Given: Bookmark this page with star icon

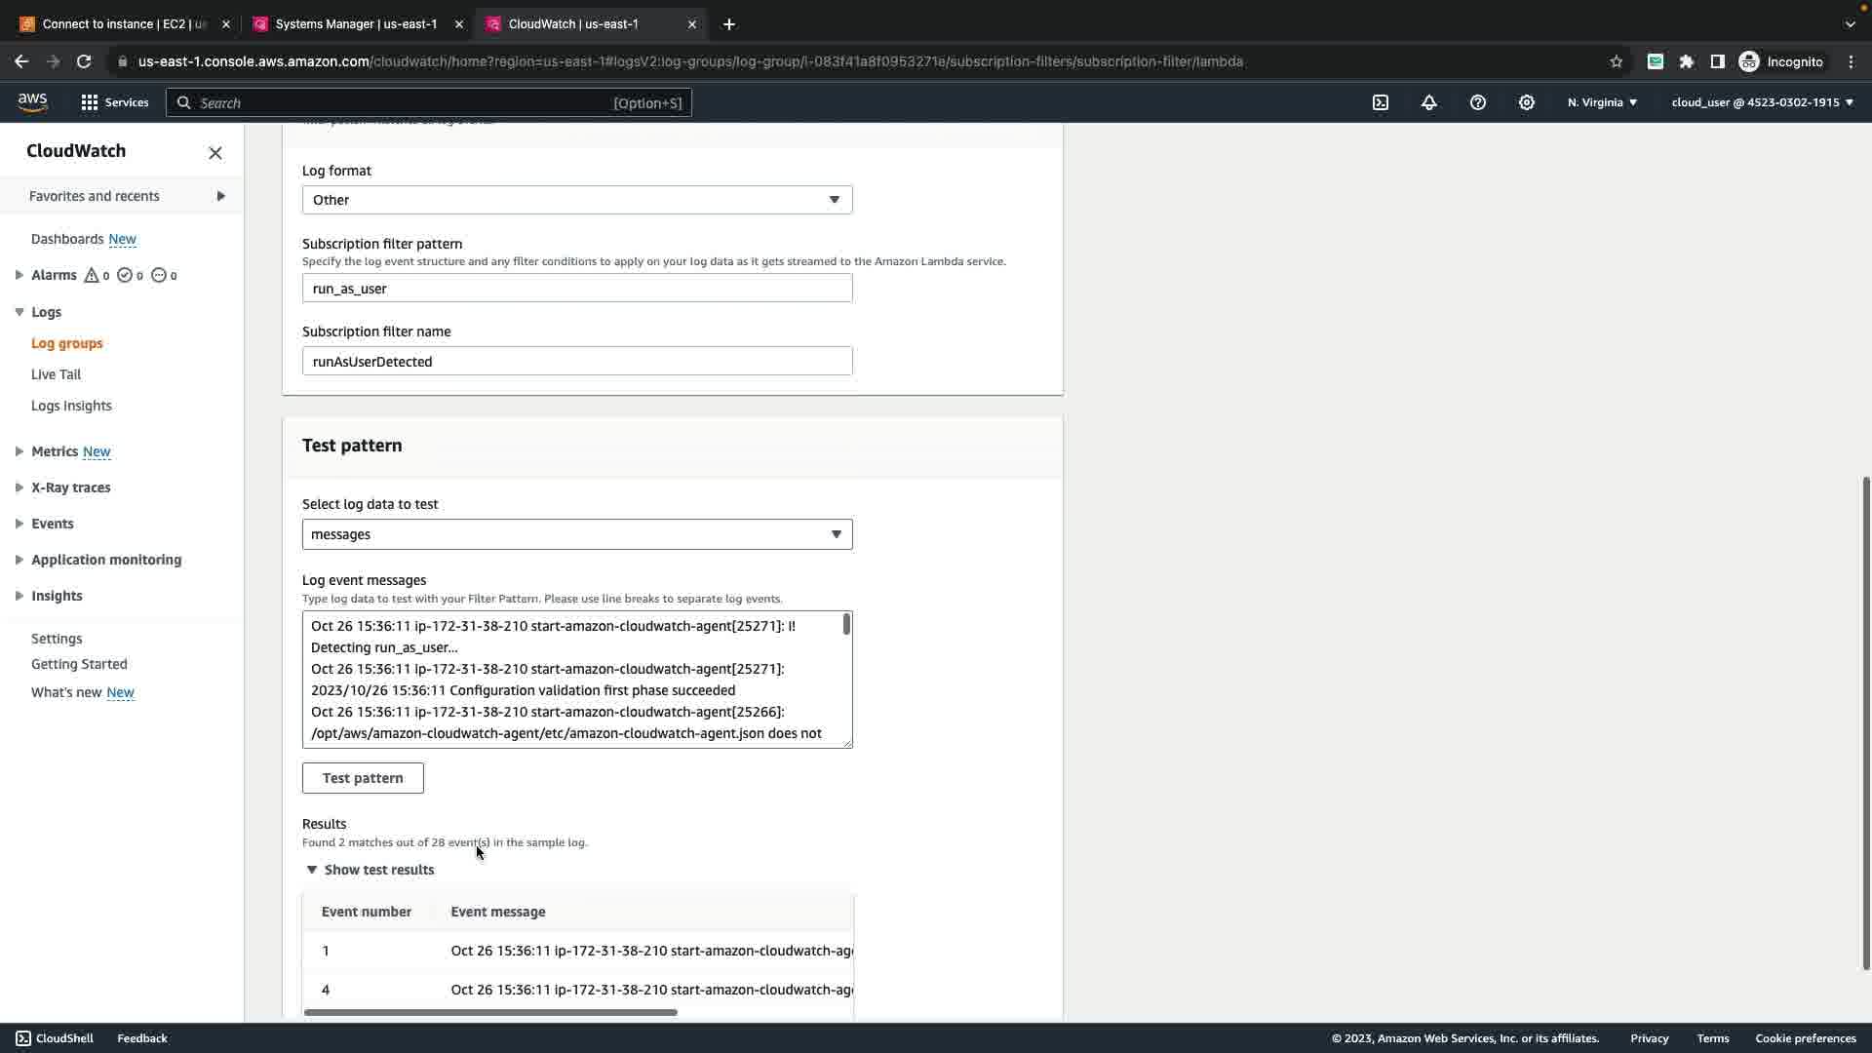Looking at the screenshot, I should click(1617, 61).
